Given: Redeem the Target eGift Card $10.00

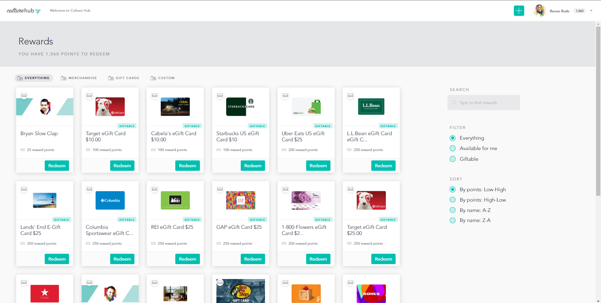Looking at the screenshot, I should [122, 166].
